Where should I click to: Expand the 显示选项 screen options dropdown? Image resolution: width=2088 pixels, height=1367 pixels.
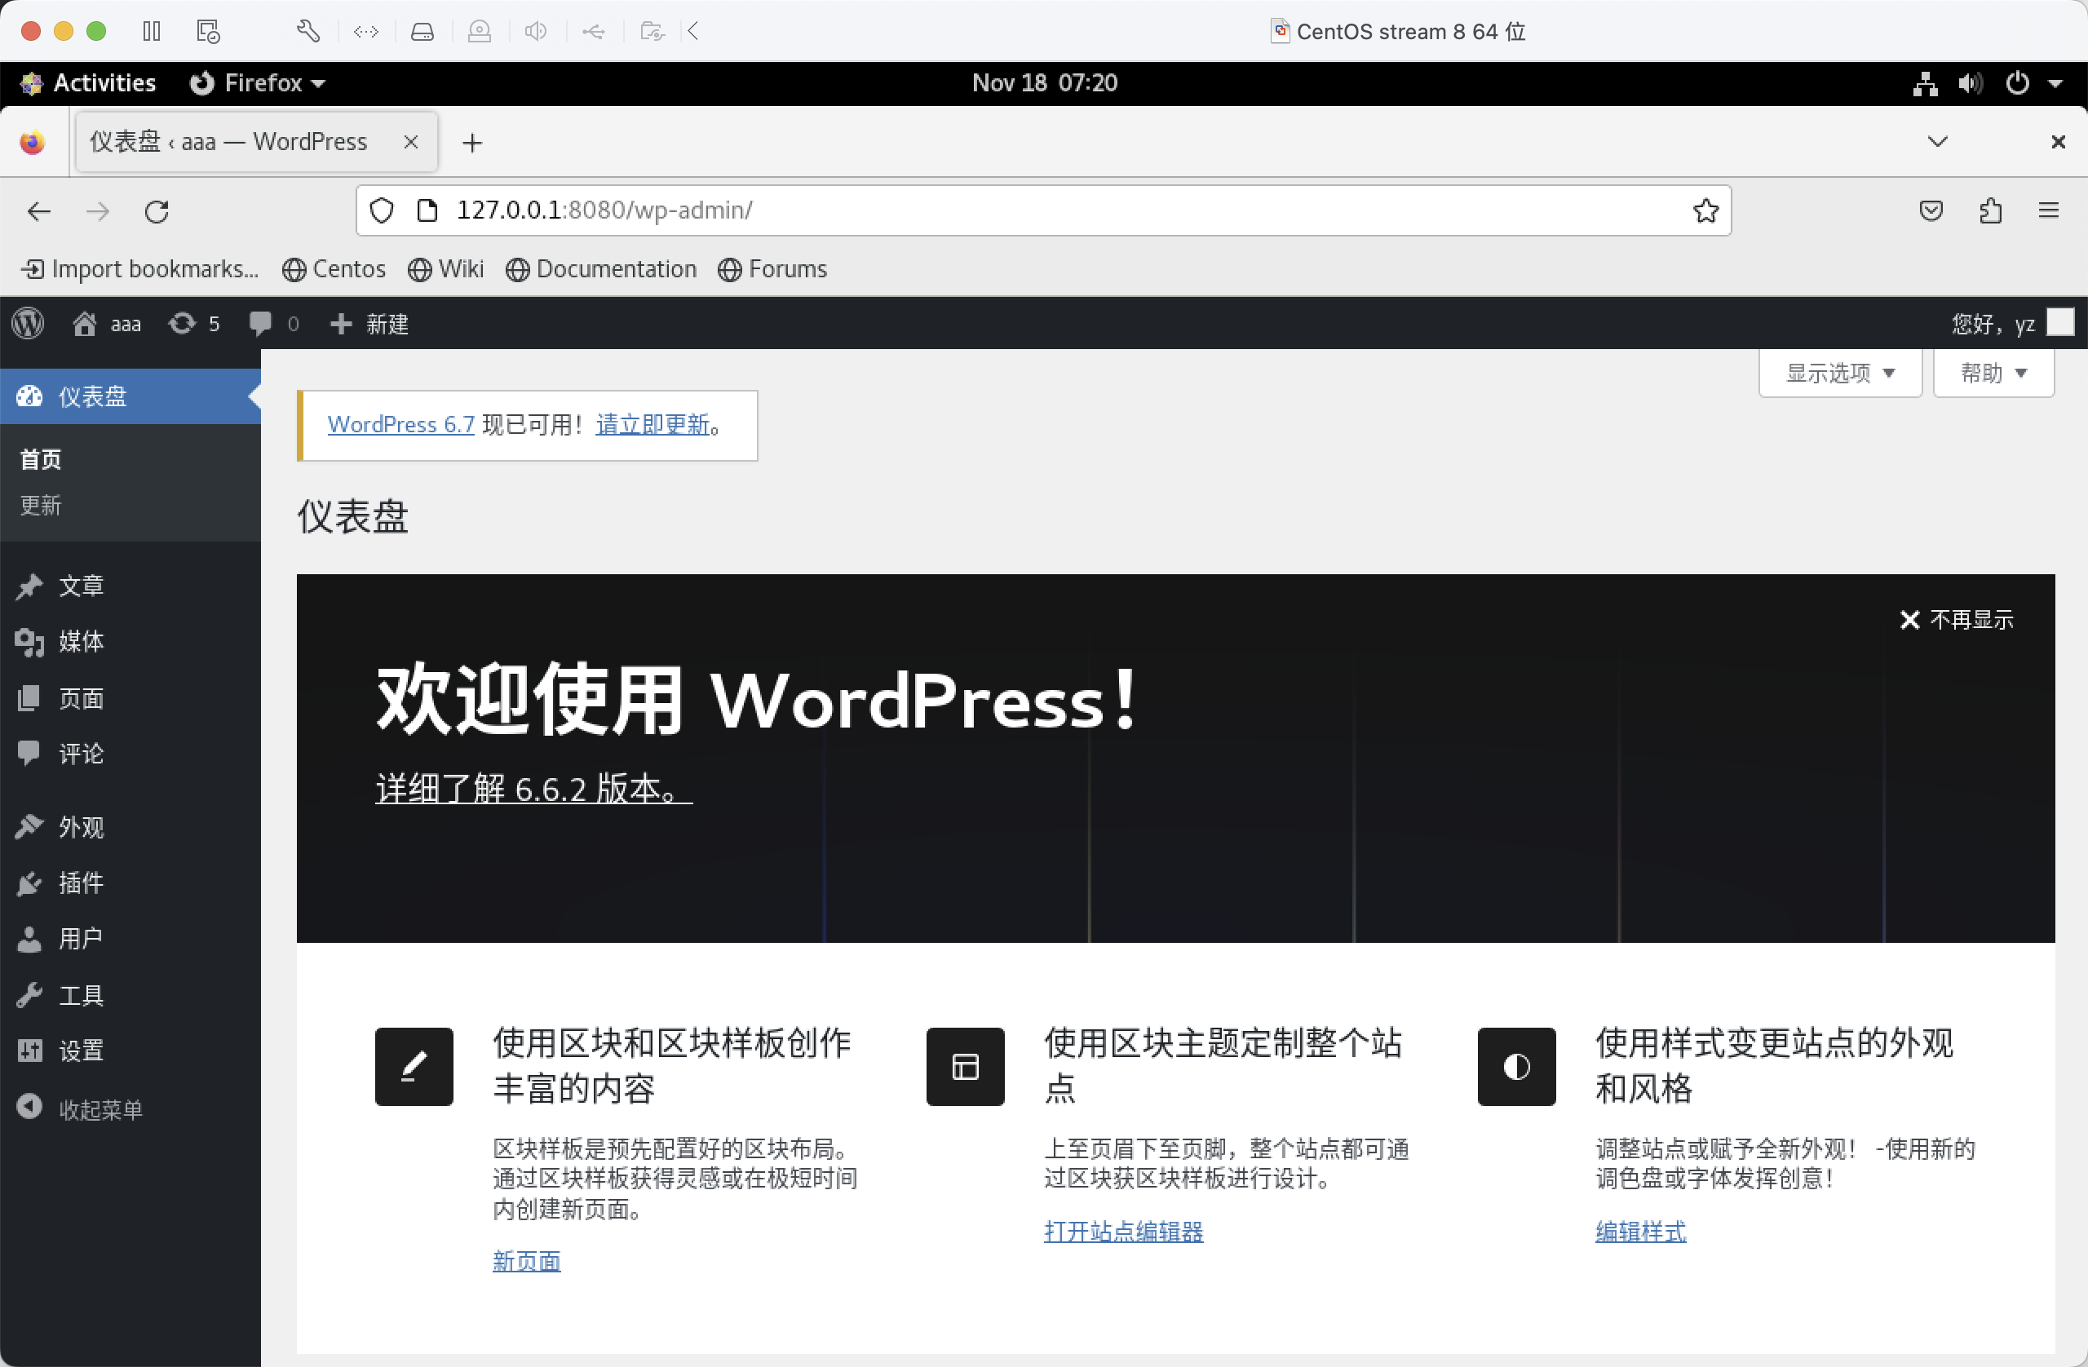tap(1840, 373)
